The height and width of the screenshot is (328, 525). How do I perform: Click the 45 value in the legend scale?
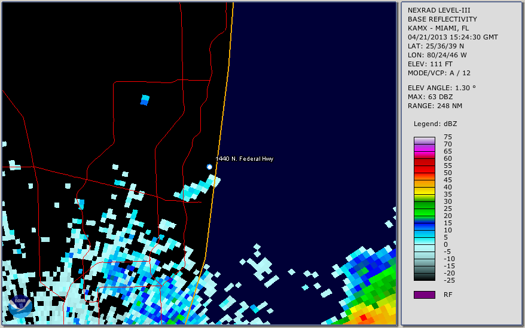(x=448, y=180)
